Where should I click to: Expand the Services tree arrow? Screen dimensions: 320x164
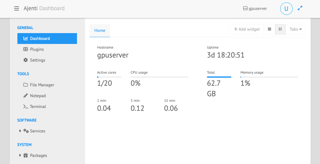tap(20, 131)
